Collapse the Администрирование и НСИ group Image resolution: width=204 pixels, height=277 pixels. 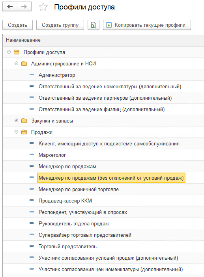tap(16, 63)
